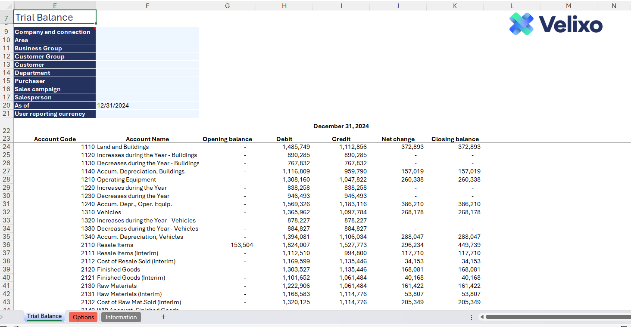The height and width of the screenshot is (327, 631).
Task: Click the three-dot scrollbar resize handle
Action: [x=471, y=317]
